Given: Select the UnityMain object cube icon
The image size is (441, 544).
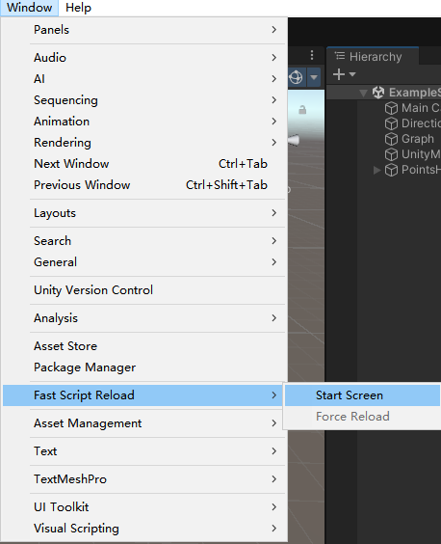Looking at the screenshot, I should click(392, 154).
